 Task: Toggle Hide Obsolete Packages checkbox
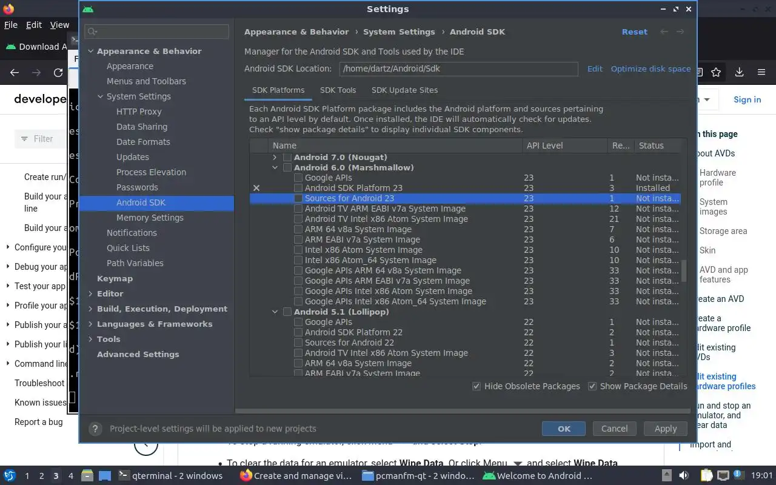click(477, 386)
